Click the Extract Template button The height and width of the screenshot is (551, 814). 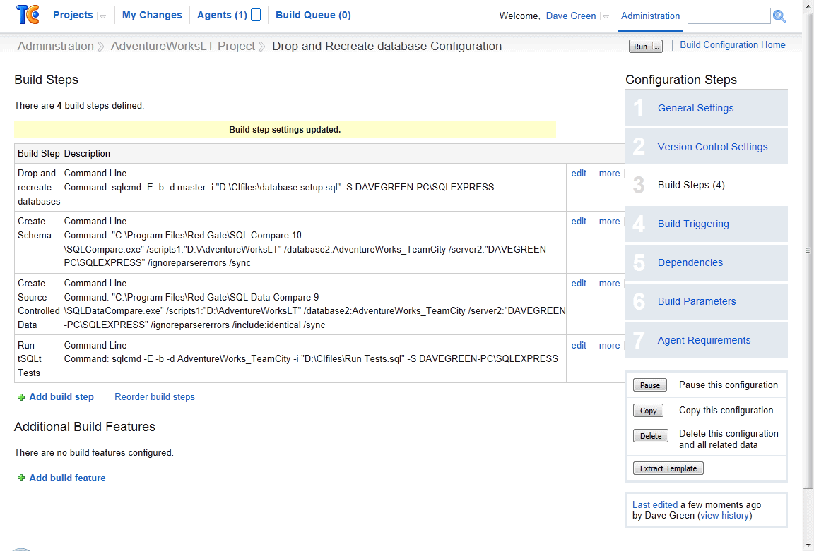(668, 468)
